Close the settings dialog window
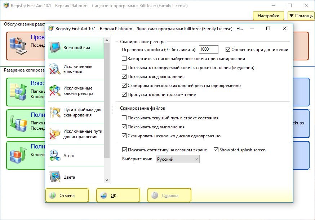Screen dimensions: 315x220 pyautogui.click(x=285, y=28)
